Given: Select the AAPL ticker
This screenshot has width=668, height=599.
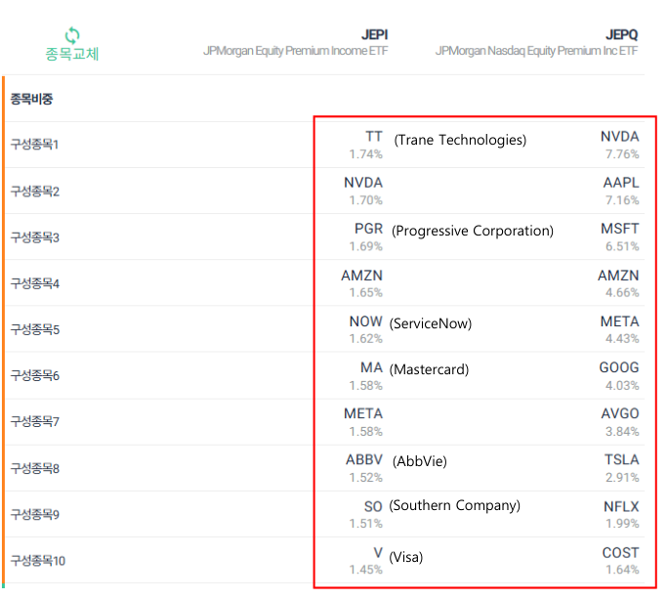Looking at the screenshot, I should point(621,183).
